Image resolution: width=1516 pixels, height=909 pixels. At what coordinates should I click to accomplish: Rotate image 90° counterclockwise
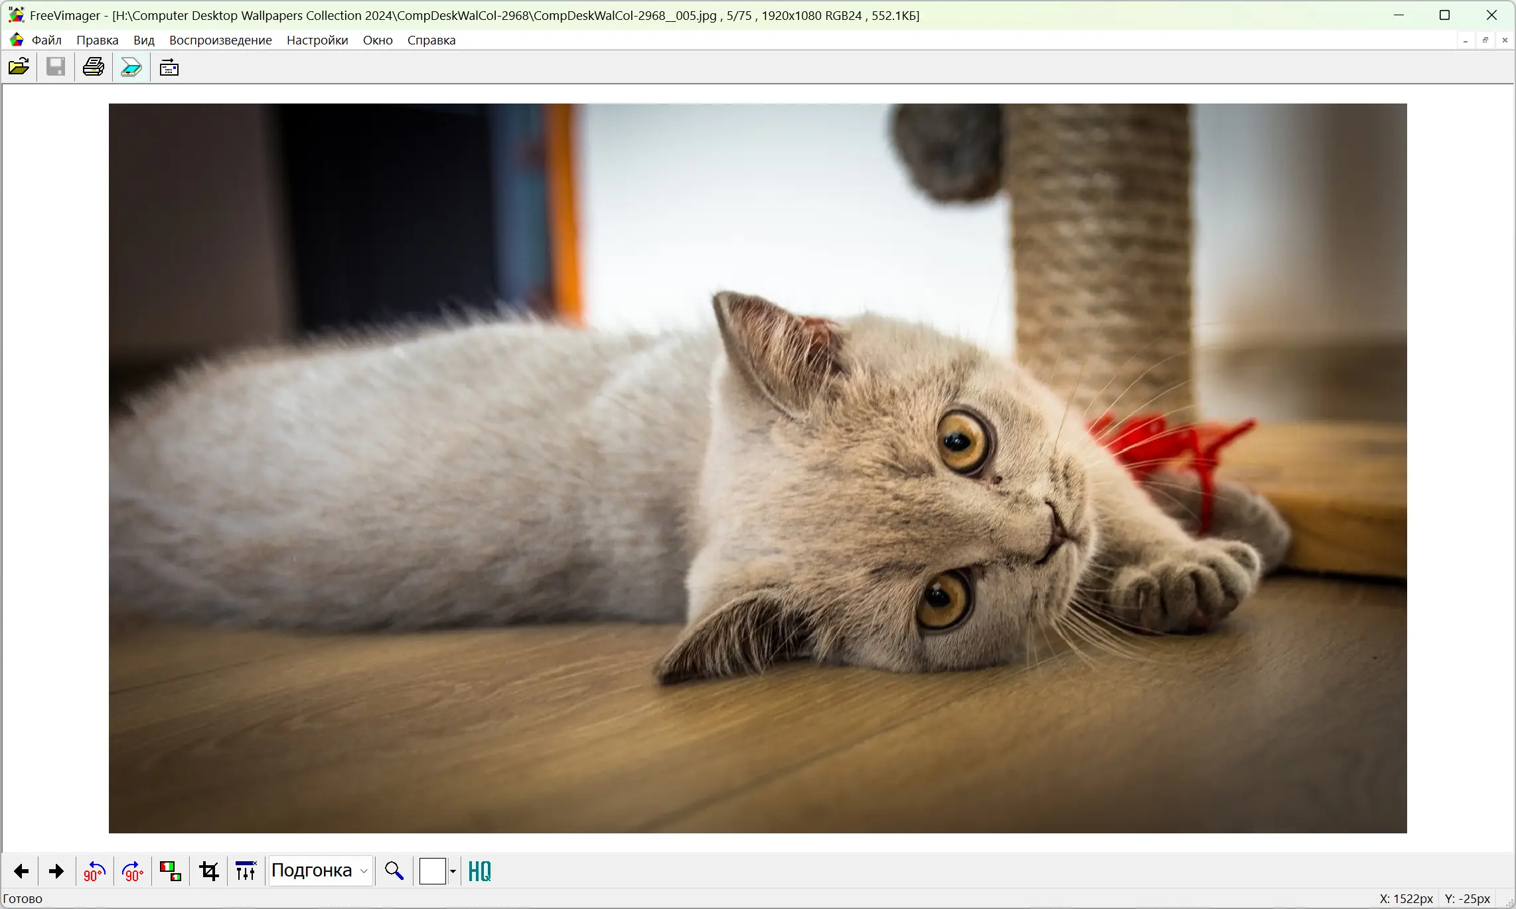[94, 871]
